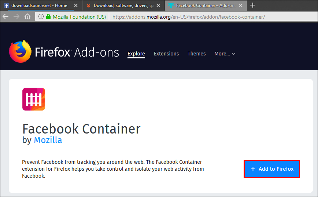
Task: Click the green padlock security icon
Action: click(x=48, y=16)
